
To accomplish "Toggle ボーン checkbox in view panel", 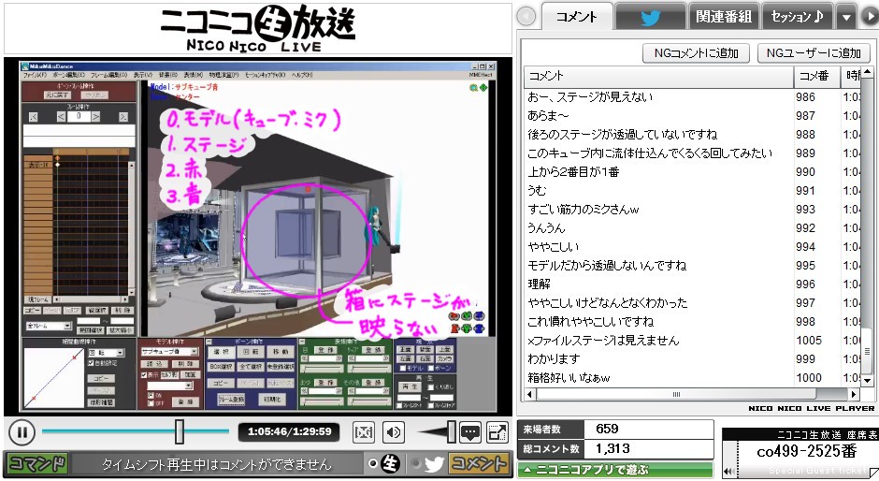I will point(430,368).
